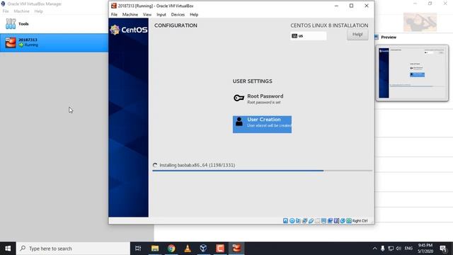This screenshot has width=453, height=255.
Task: Click recording indicator icon in VM status bar
Action: 330,220
